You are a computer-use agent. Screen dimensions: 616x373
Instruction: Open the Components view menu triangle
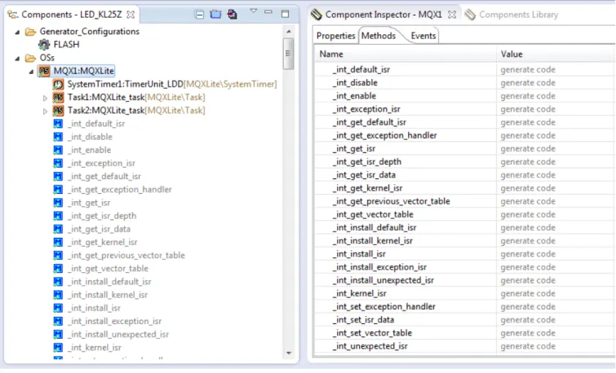[254, 11]
